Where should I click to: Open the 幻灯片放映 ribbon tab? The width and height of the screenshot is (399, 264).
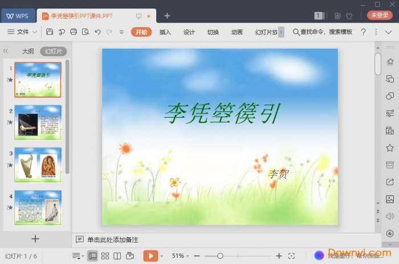(x=266, y=32)
